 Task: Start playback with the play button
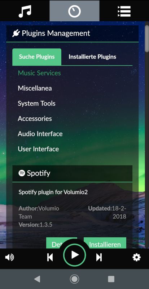coord(75,255)
